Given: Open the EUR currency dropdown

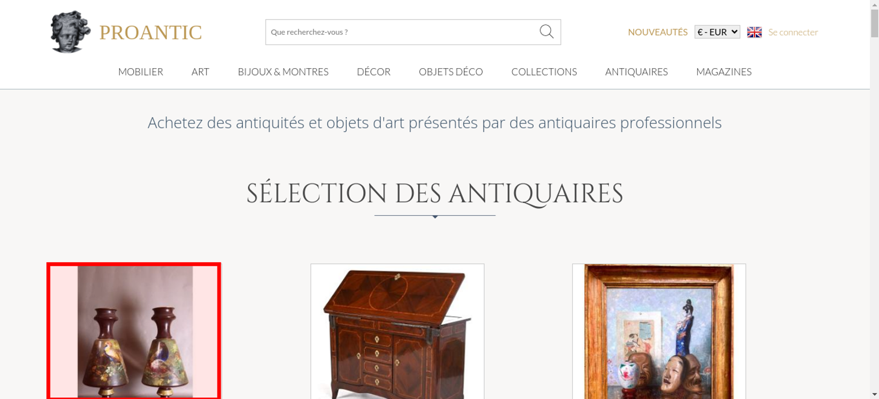Looking at the screenshot, I should (x=717, y=32).
